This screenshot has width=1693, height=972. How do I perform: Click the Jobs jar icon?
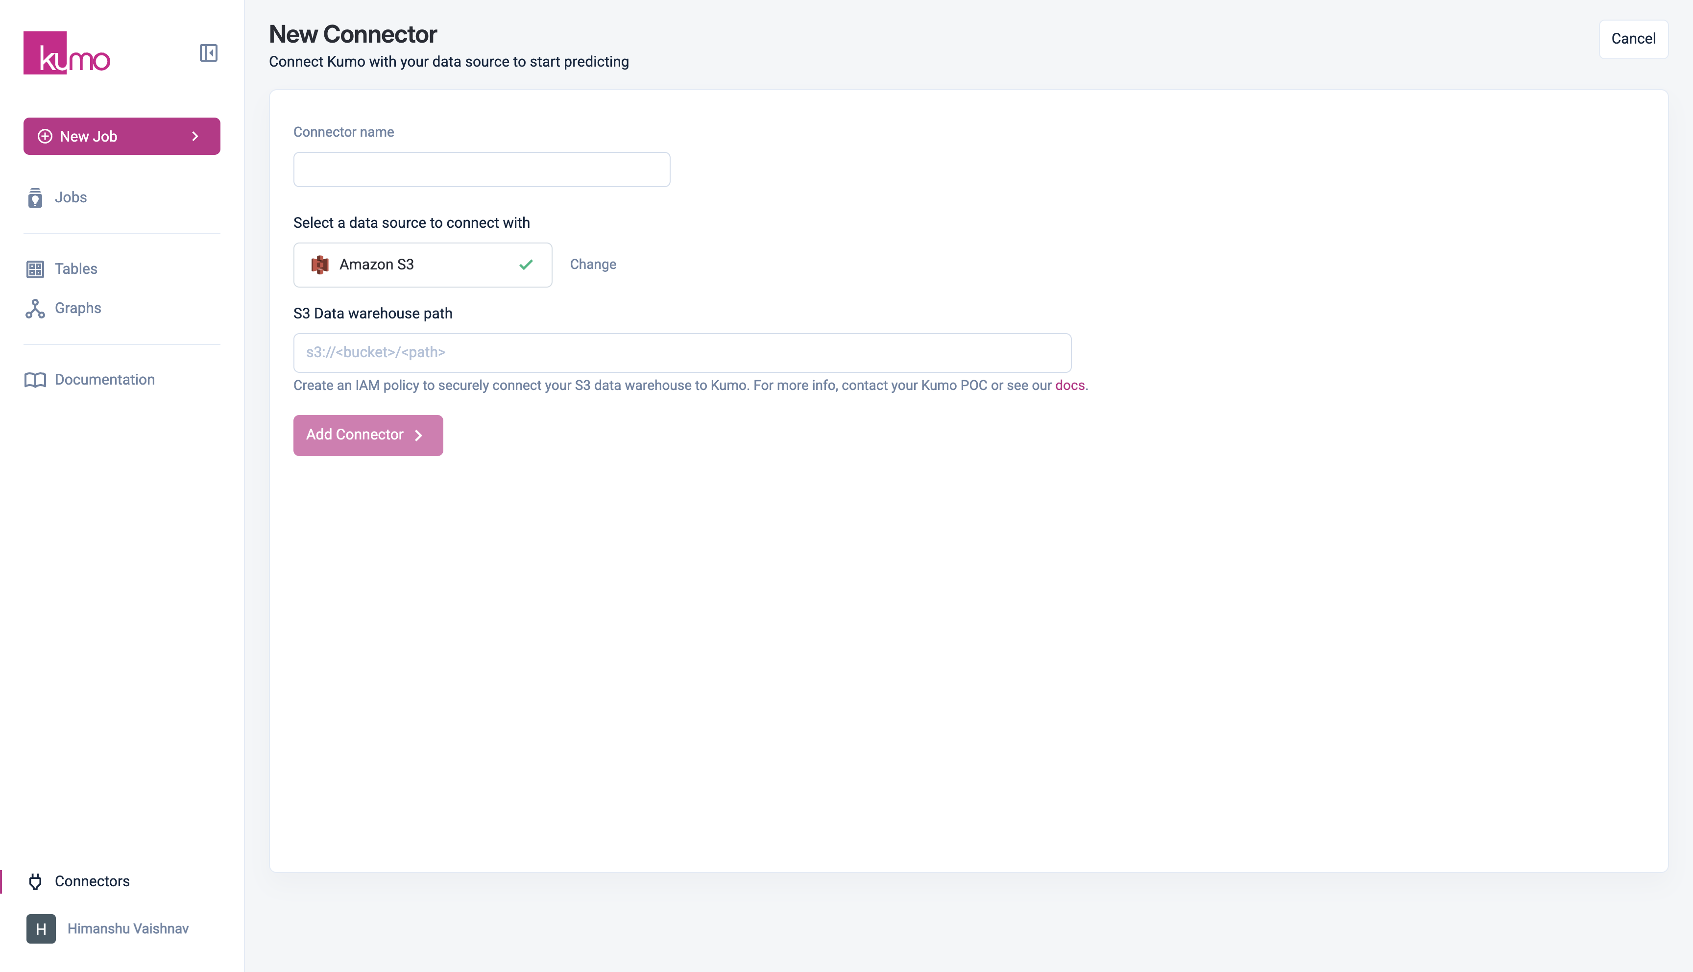click(x=35, y=197)
